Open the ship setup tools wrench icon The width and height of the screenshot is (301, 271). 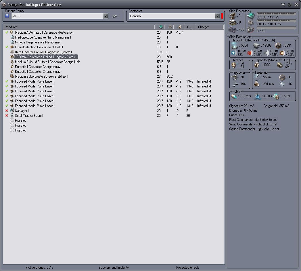pos(116,16)
